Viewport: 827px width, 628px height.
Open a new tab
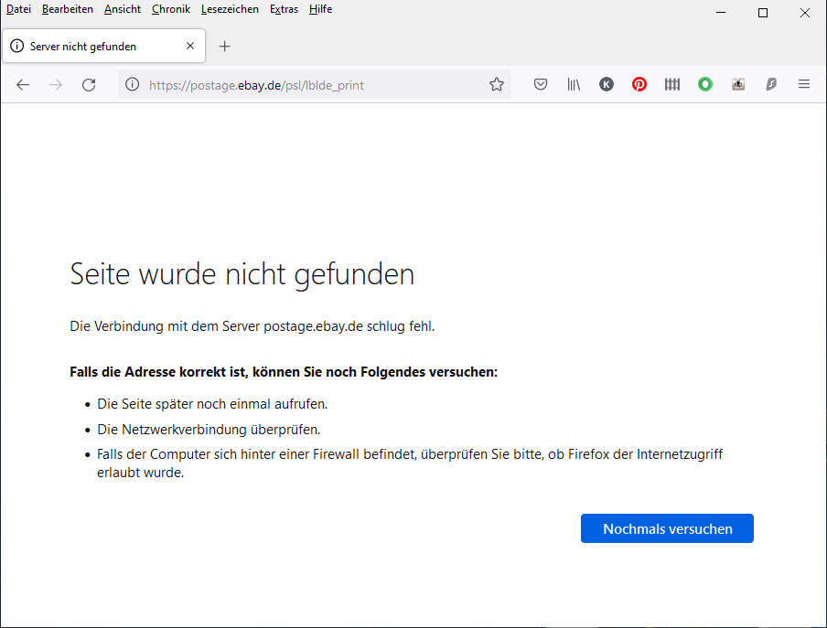(x=225, y=47)
